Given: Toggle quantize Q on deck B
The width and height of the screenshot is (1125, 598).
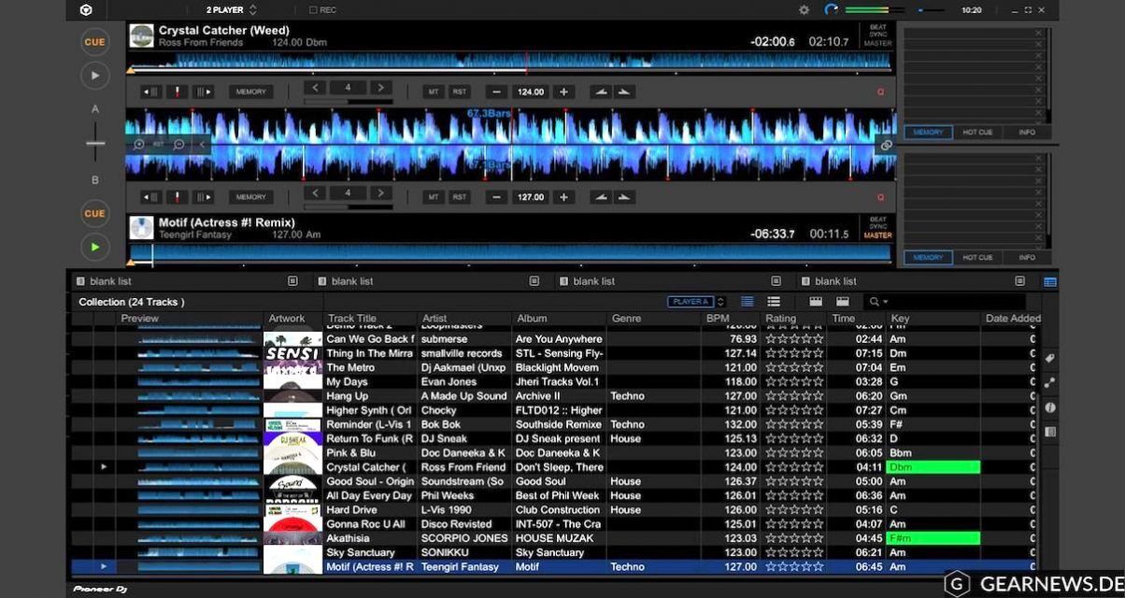Looking at the screenshot, I should [x=880, y=197].
